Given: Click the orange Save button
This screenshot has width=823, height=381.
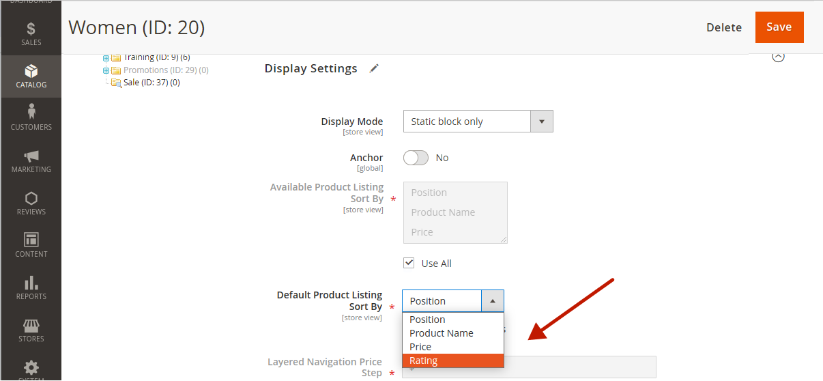Looking at the screenshot, I should point(779,27).
